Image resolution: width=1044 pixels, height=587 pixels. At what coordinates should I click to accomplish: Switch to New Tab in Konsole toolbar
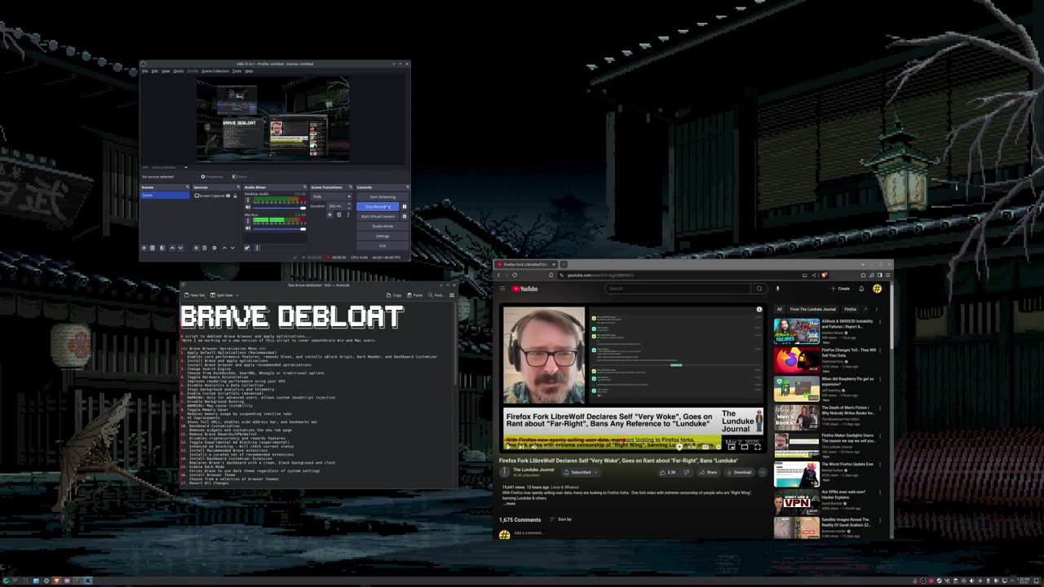click(x=196, y=295)
